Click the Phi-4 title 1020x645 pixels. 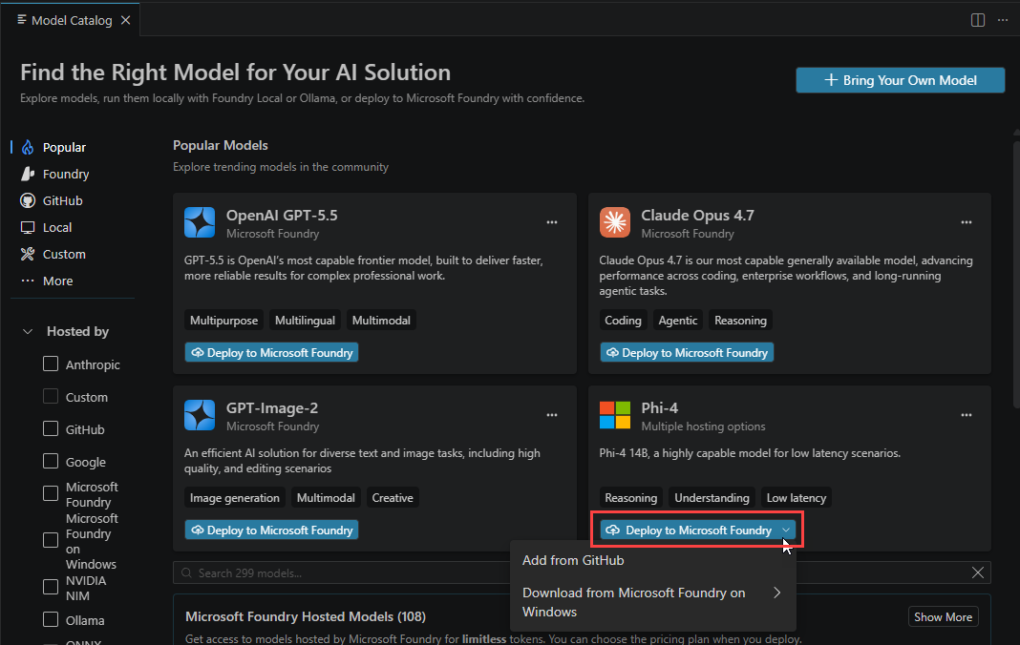(660, 407)
